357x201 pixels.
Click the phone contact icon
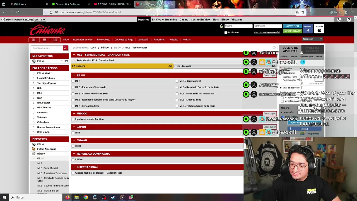[x=339, y=20]
